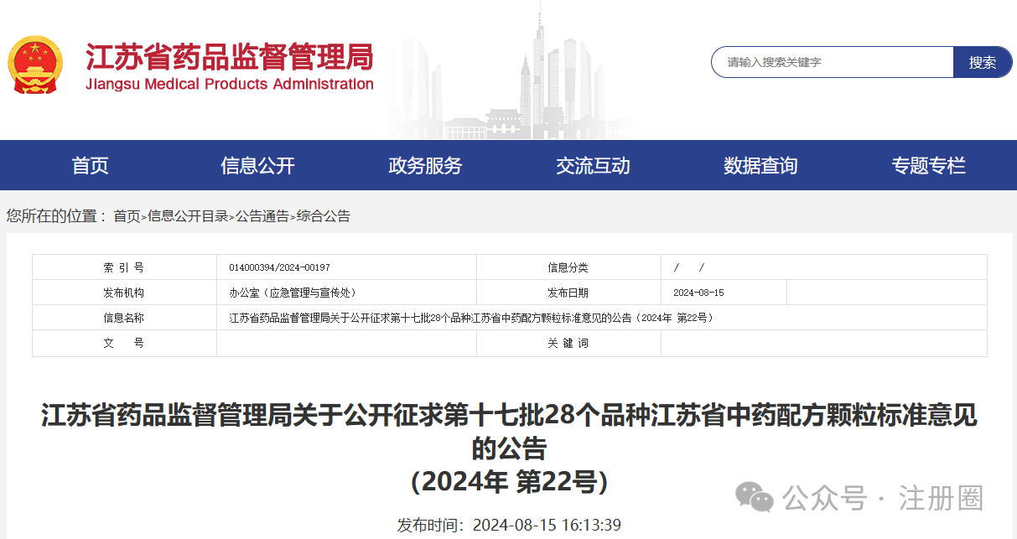
Task: Click the WeChat watermark icon
Action: pyautogui.click(x=755, y=498)
